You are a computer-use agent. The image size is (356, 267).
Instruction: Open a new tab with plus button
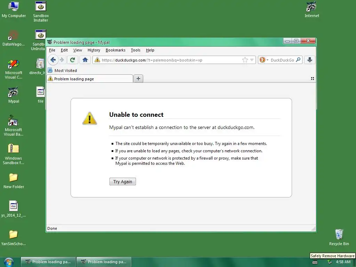point(138,79)
